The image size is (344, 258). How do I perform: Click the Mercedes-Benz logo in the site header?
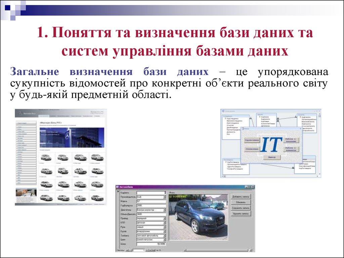19,113
